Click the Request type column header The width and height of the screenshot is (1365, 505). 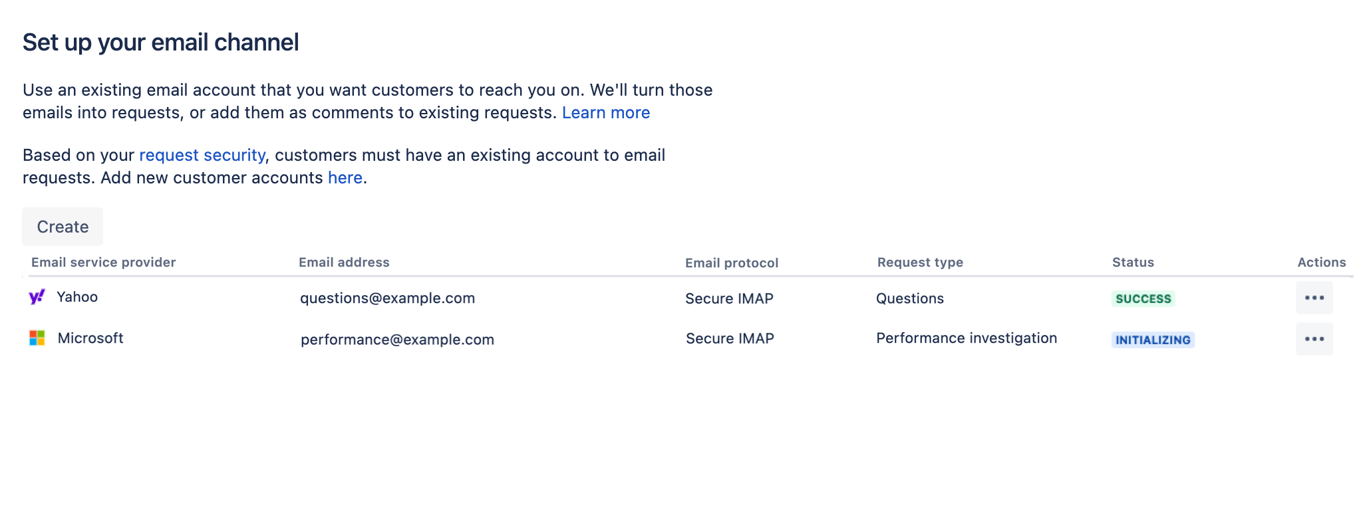tap(920, 262)
